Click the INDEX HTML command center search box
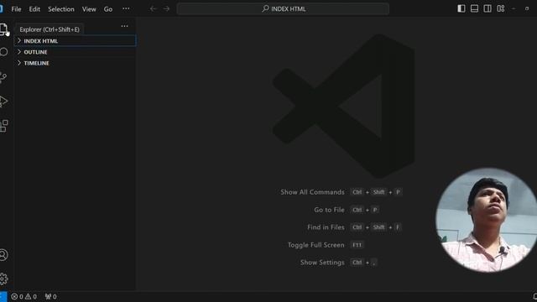This screenshot has width=537, height=302. [283, 9]
